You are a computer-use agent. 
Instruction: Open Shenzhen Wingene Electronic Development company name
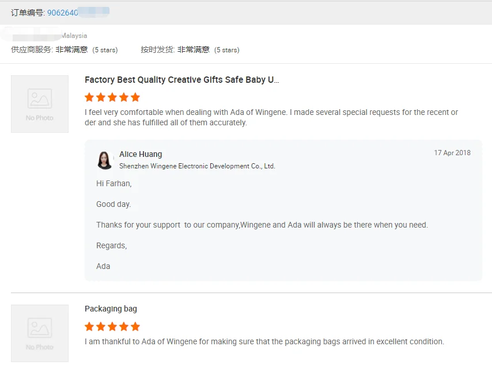pos(197,166)
